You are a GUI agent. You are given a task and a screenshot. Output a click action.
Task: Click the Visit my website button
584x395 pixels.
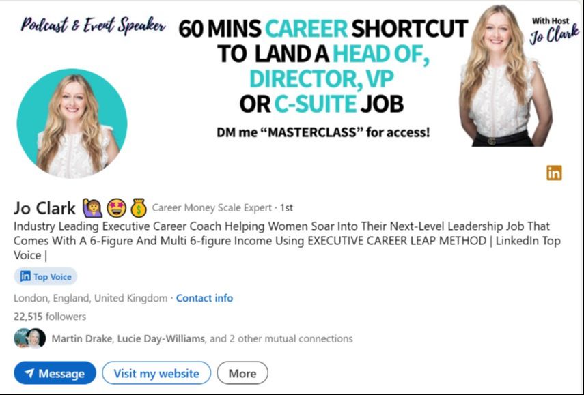(x=156, y=373)
